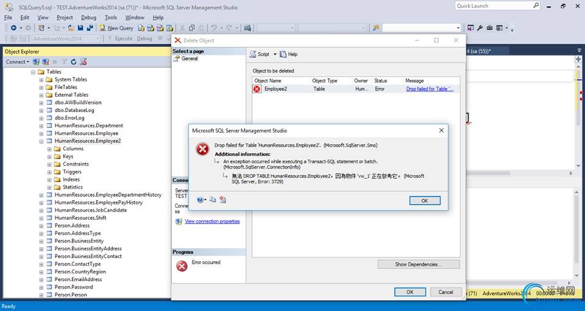
Task: Click Cancel in the Delete Object dialog
Action: pyautogui.click(x=446, y=292)
